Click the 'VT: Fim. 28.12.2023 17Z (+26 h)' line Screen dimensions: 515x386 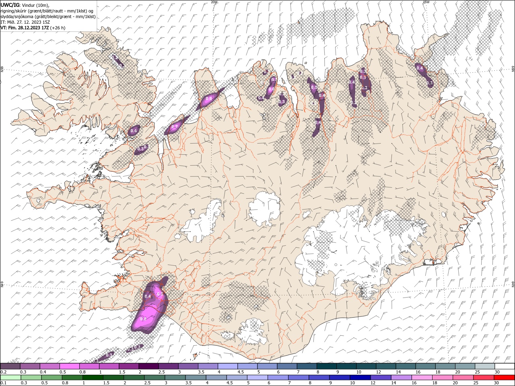(33, 28)
